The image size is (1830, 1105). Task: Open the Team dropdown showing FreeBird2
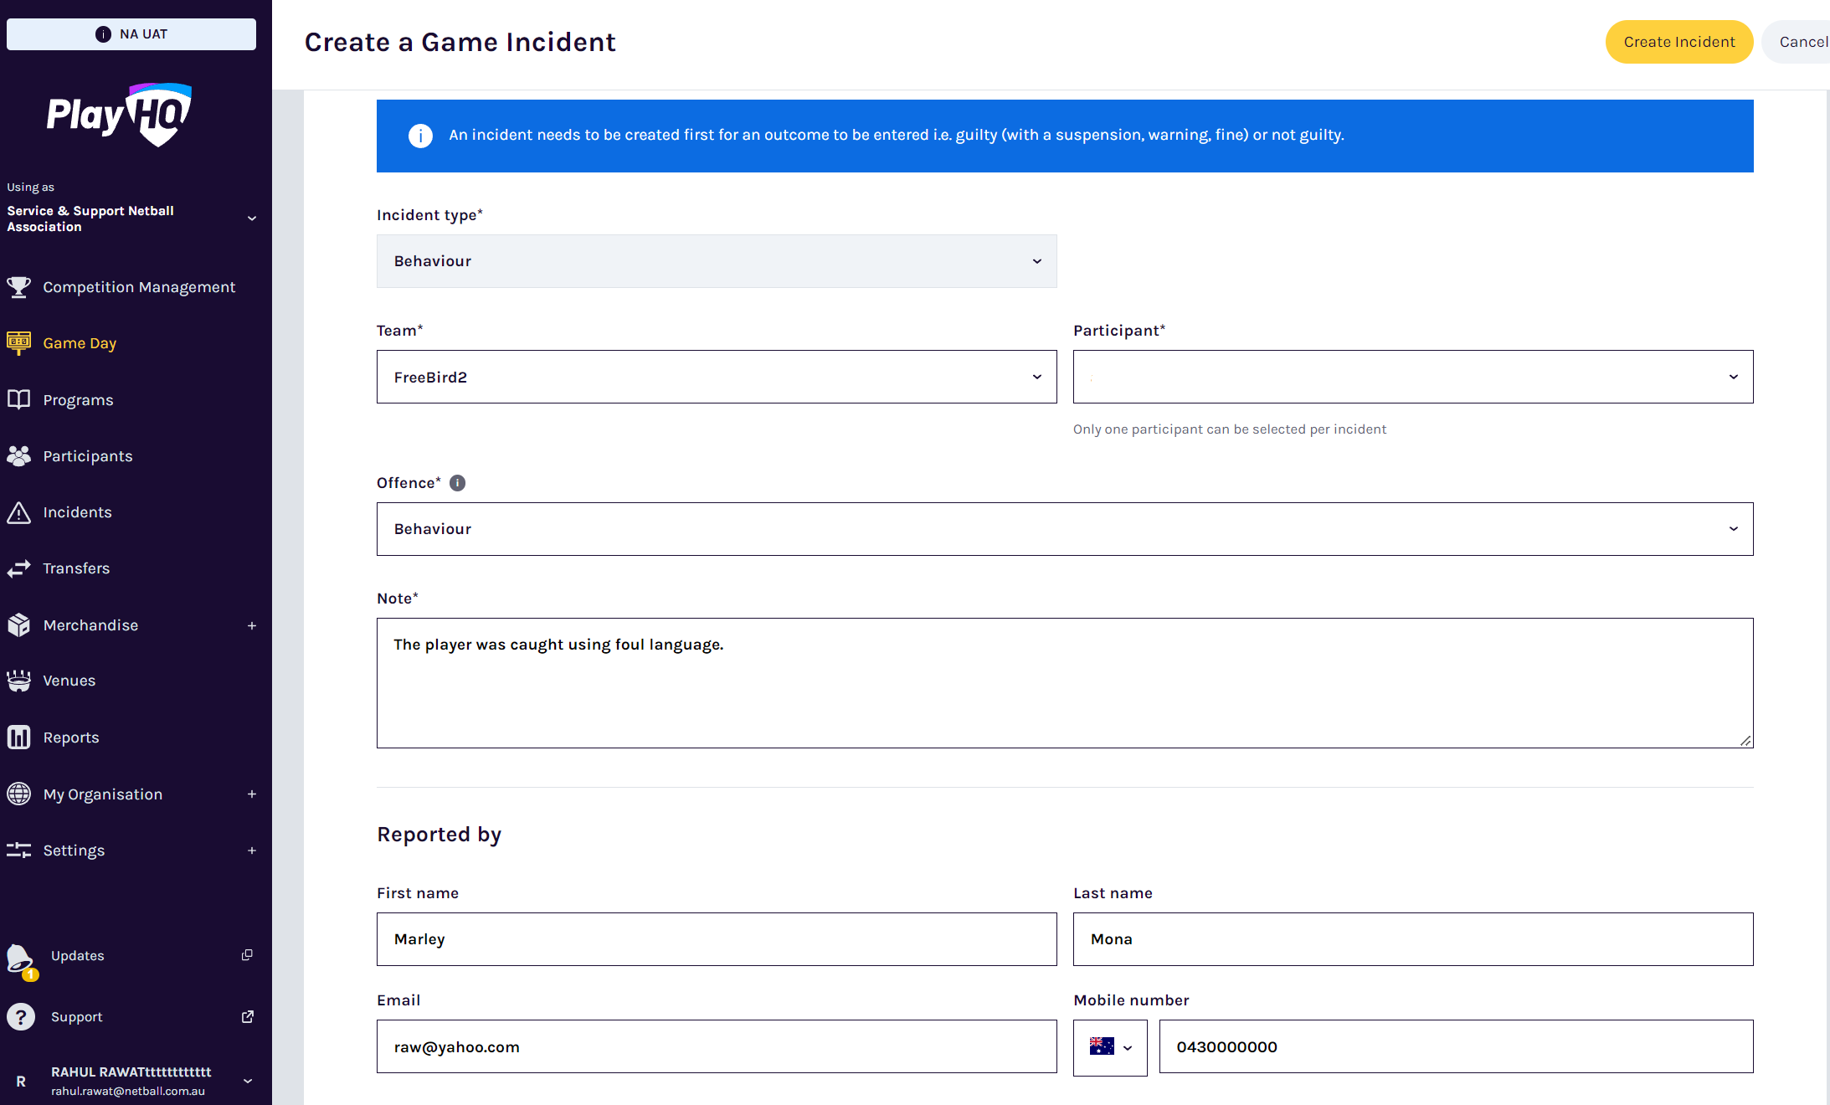[x=717, y=377]
